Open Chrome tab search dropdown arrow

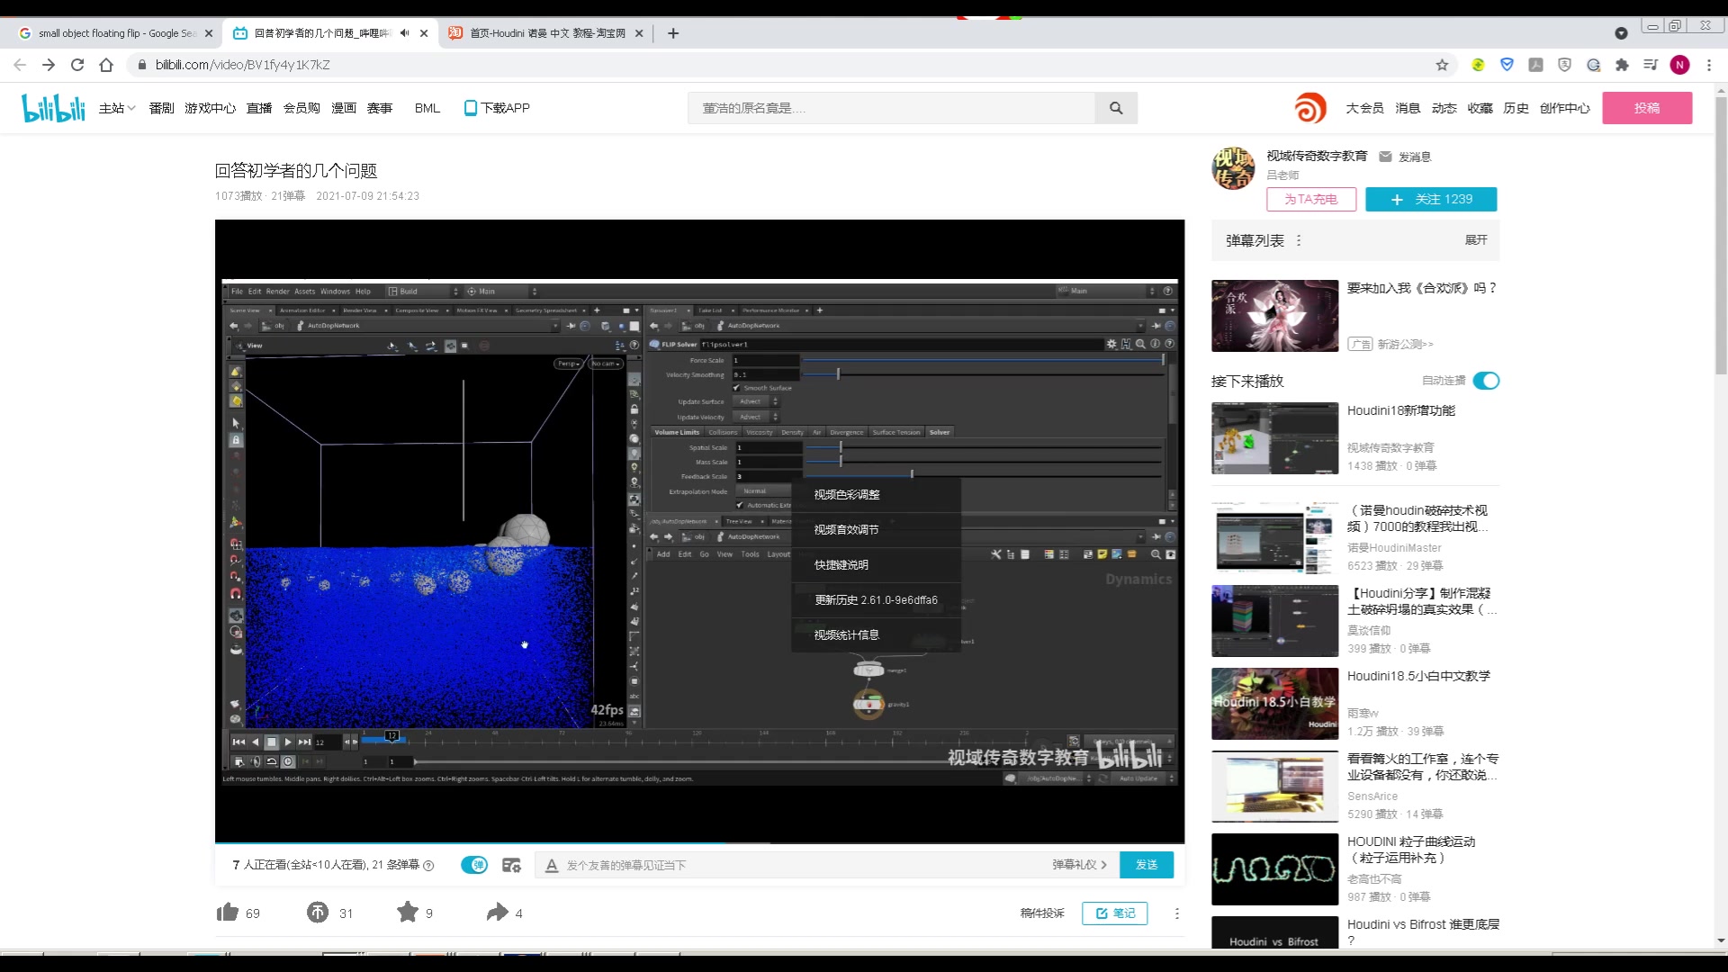click(x=1621, y=33)
